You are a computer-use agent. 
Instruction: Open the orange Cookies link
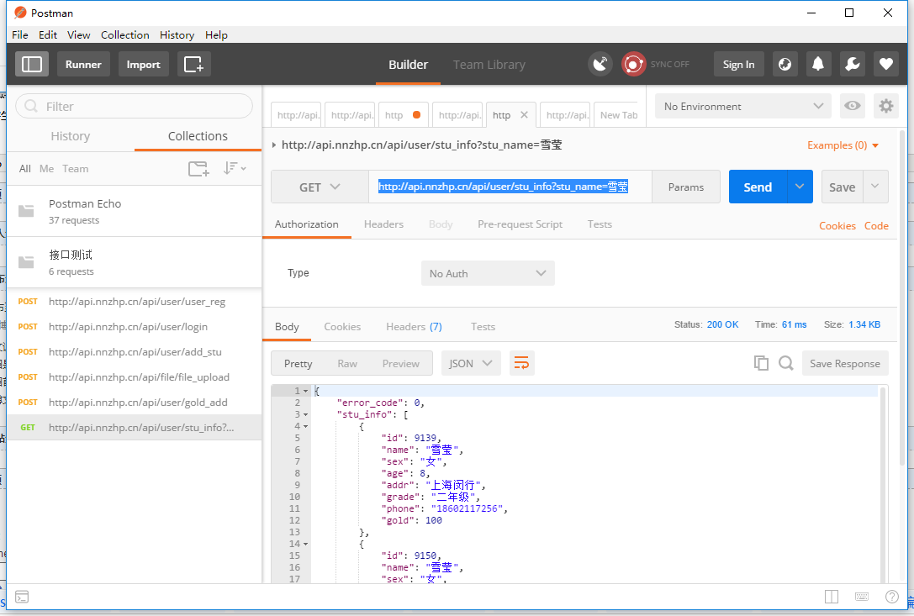click(x=837, y=225)
